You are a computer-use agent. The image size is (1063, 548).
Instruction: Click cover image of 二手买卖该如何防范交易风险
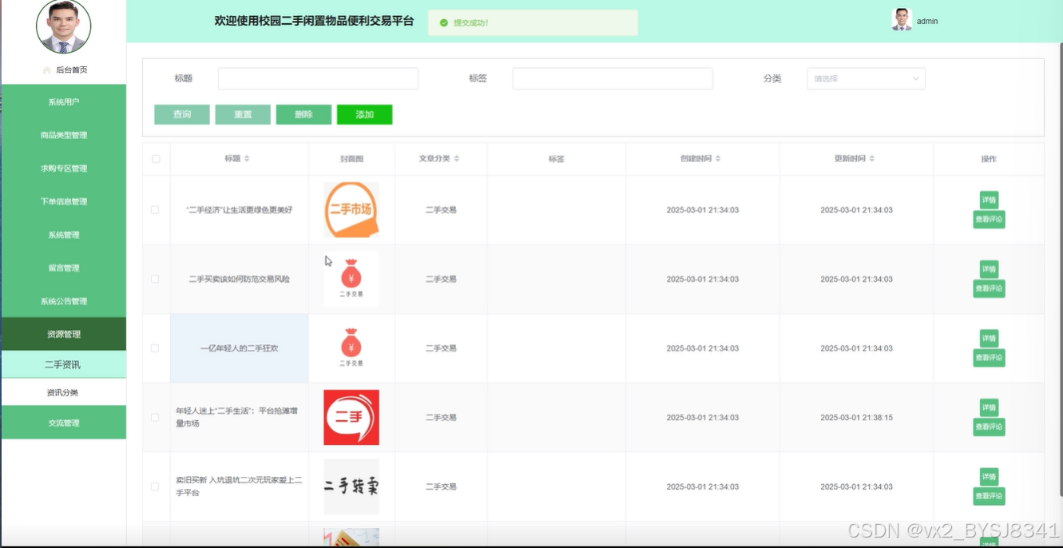pos(351,279)
